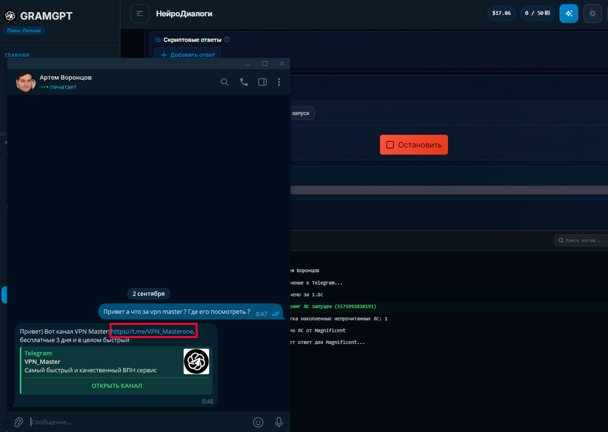Click ОТКРЫТЬ КАНАЛ in the link preview

117,386
